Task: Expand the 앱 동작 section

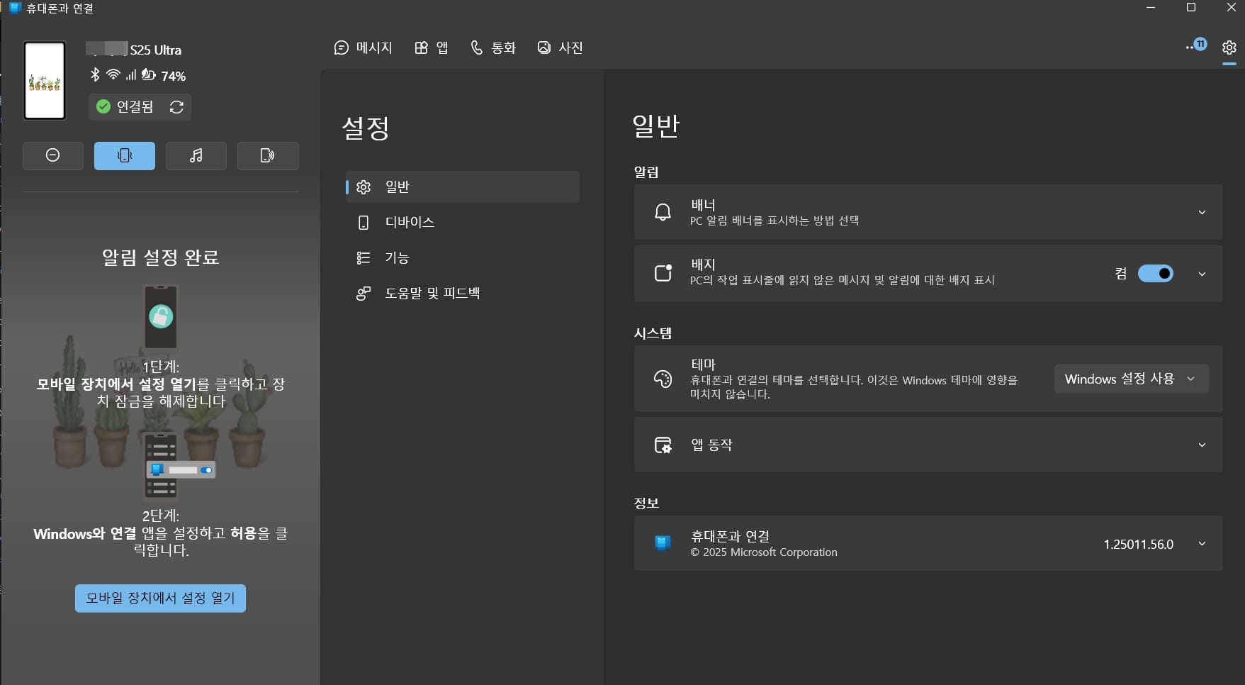Action: (1202, 445)
